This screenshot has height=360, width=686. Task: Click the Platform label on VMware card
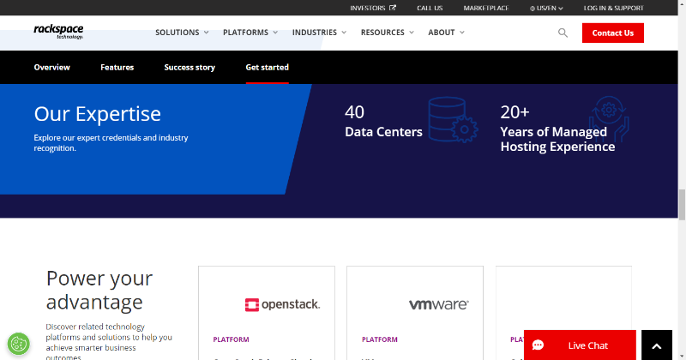[380, 339]
